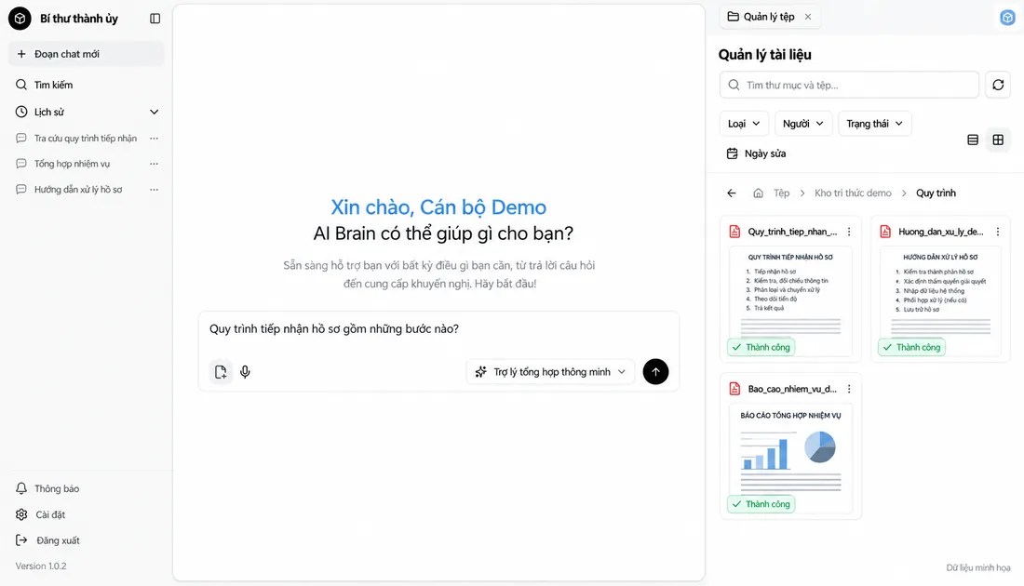The height and width of the screenshot is (586, 1024).
Task: Open Trợ lý tổng hợp thông minh dropdown
Action: click(x=550, y=372)
